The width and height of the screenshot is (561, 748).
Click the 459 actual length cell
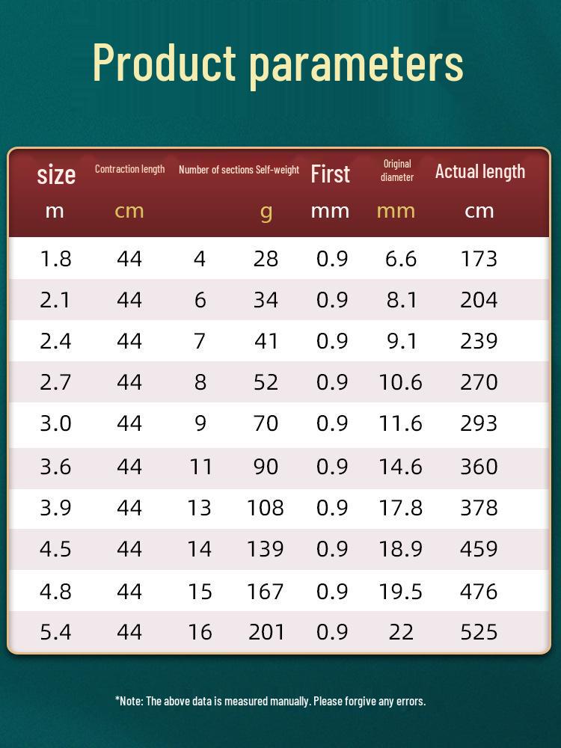click(479, 549)
